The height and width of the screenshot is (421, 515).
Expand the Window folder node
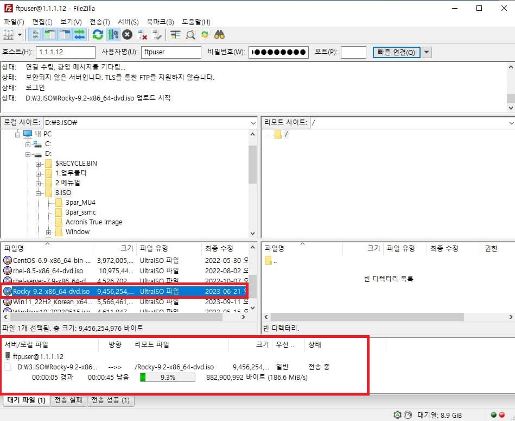click(x=49, y=233)
